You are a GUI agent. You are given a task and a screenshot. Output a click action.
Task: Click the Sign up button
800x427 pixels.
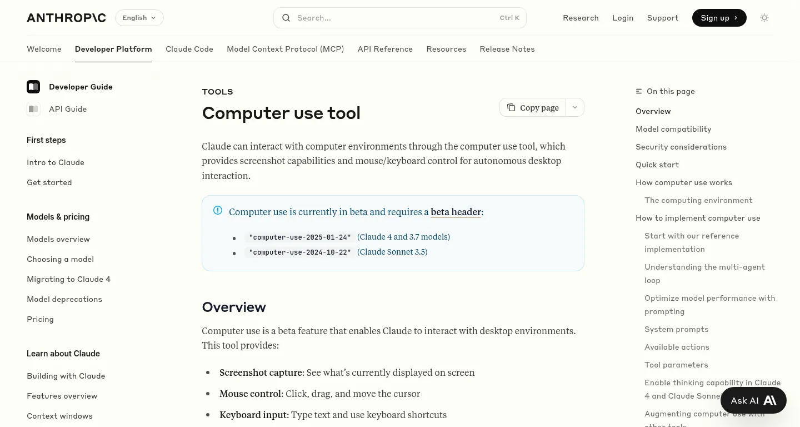[x=719, y=18]
